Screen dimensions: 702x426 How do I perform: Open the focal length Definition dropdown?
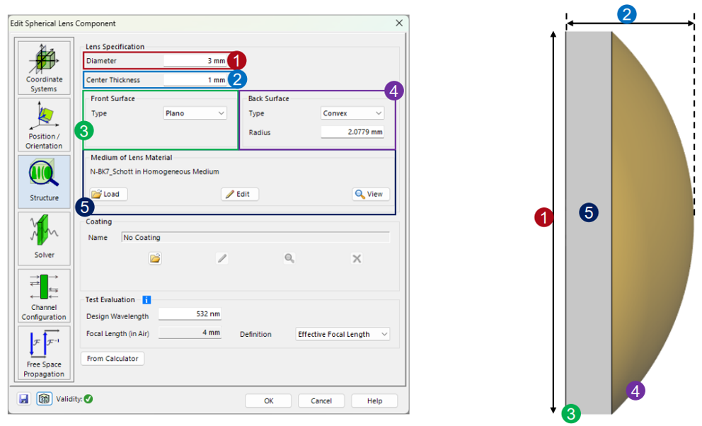tap(343, 334)
